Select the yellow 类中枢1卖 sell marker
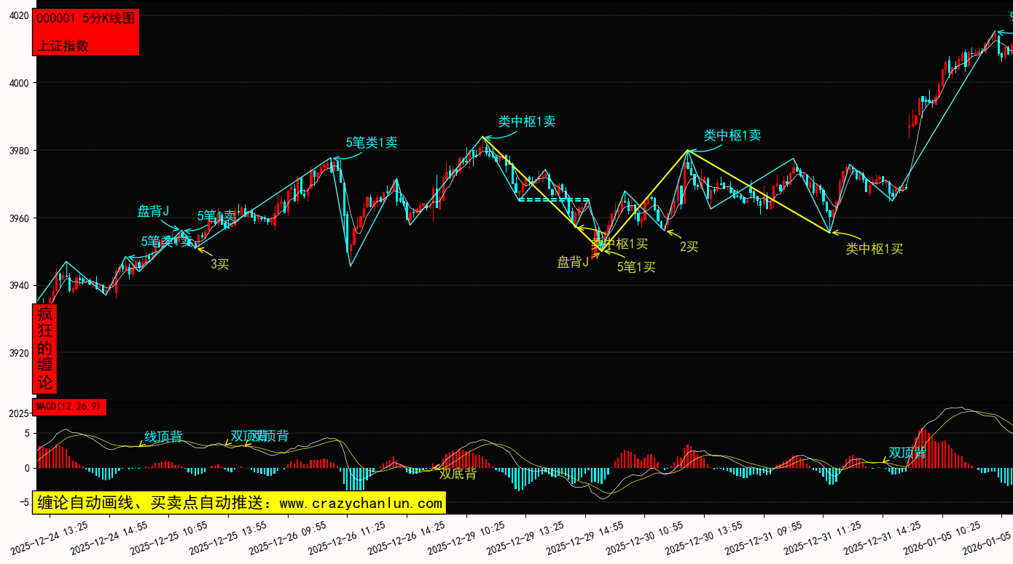Viewport: 1013px width, 564px height. 732,135
